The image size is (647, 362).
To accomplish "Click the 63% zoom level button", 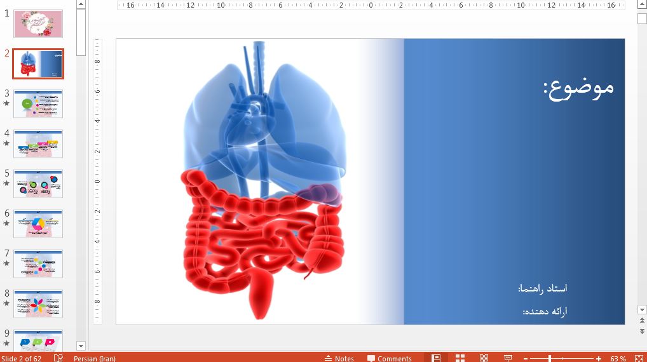I will (x=618, y=358).
